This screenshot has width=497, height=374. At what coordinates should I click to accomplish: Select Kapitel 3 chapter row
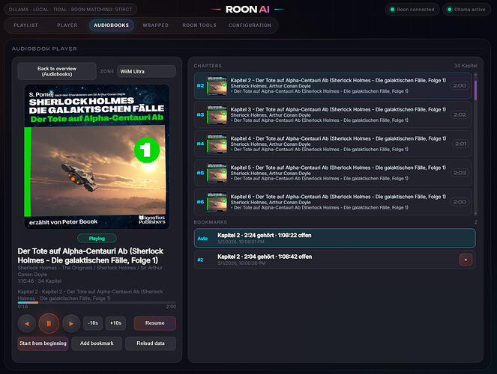[x=333, y=114]
